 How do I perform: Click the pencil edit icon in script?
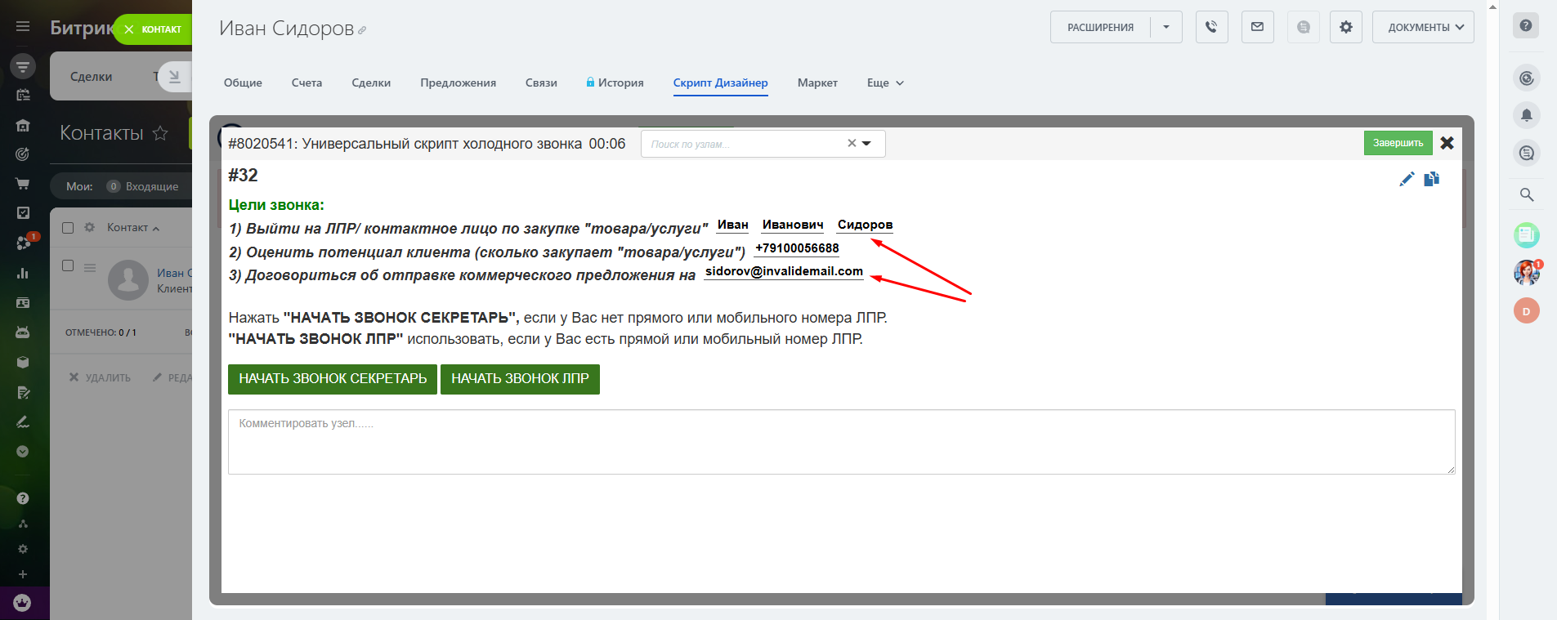click(x=1407, y=179)
